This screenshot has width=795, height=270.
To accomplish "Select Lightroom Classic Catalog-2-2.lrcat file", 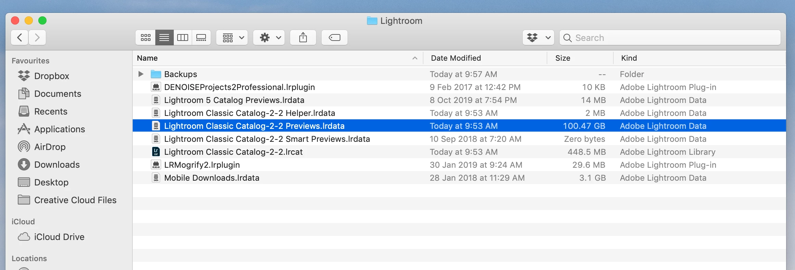I will 233,152.
